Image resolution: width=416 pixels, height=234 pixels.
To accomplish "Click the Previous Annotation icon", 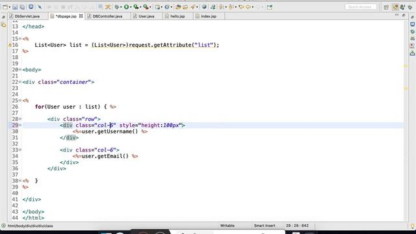I will 231,7.
